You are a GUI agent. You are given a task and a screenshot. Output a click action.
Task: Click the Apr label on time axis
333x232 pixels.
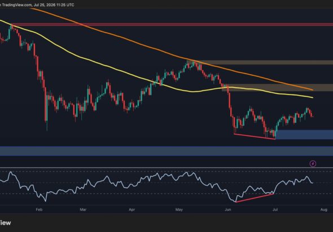coord(132,210)
